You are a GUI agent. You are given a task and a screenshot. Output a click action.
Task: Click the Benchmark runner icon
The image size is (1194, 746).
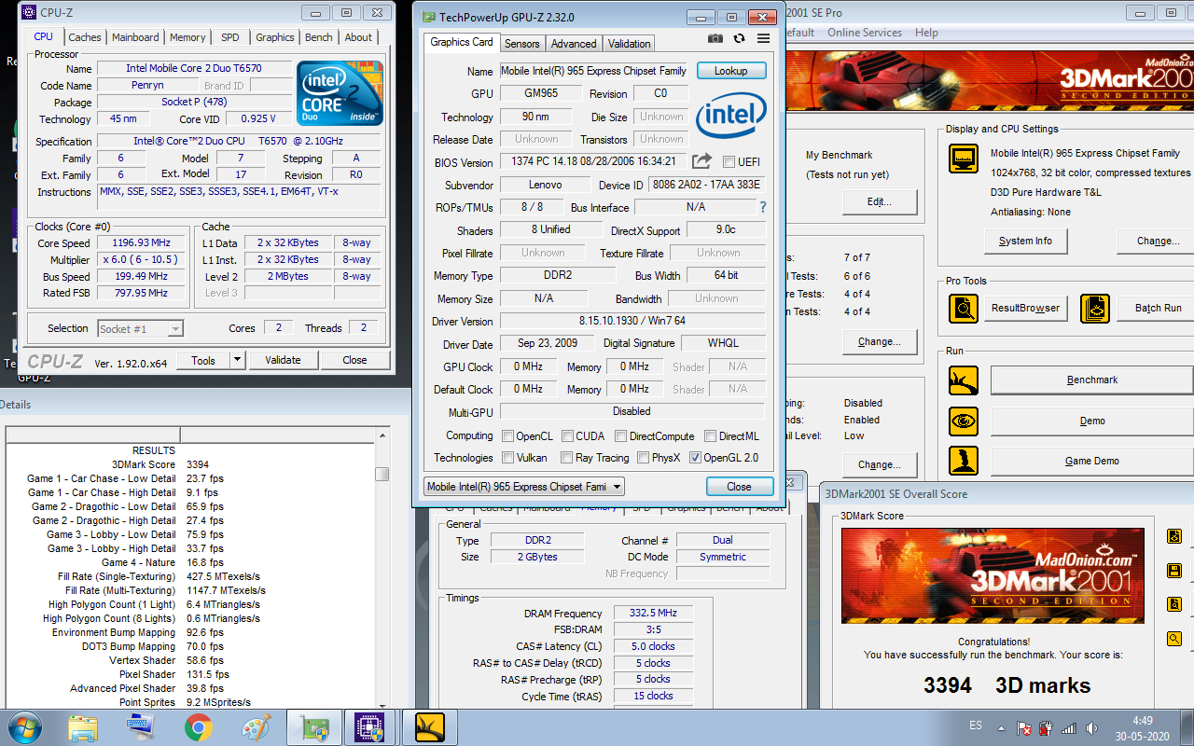(x=964, y=380)
